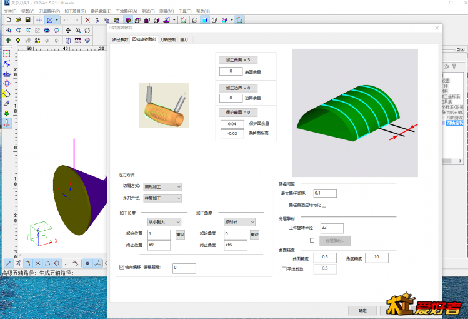Click the blue crosshair snap icon
The height and width of the screenshot is (319, 468).
[x=39, y=20]
